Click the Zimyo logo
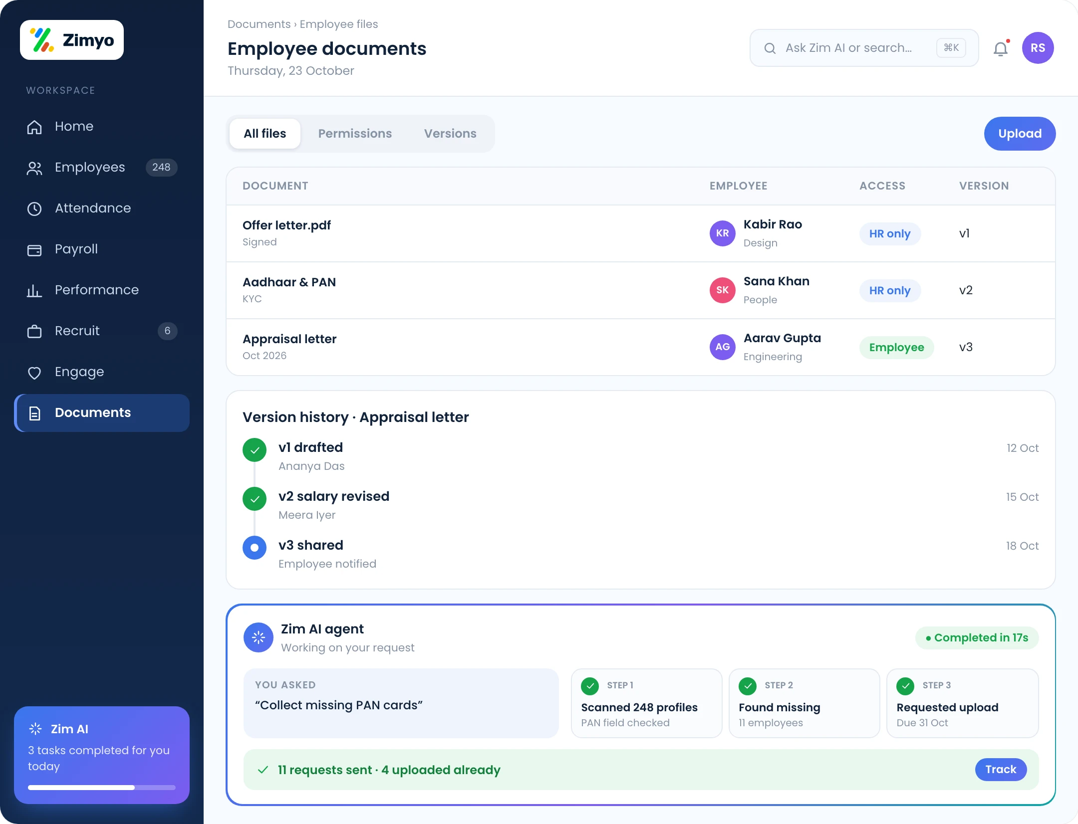Image resolution: width=1078 pixels, height=824 pixels. (x=72, y=40)
